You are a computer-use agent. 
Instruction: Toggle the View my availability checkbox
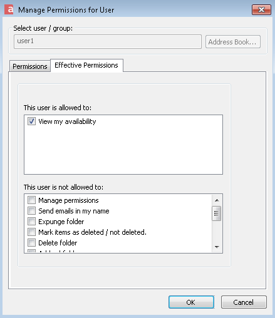pos(31,121)
